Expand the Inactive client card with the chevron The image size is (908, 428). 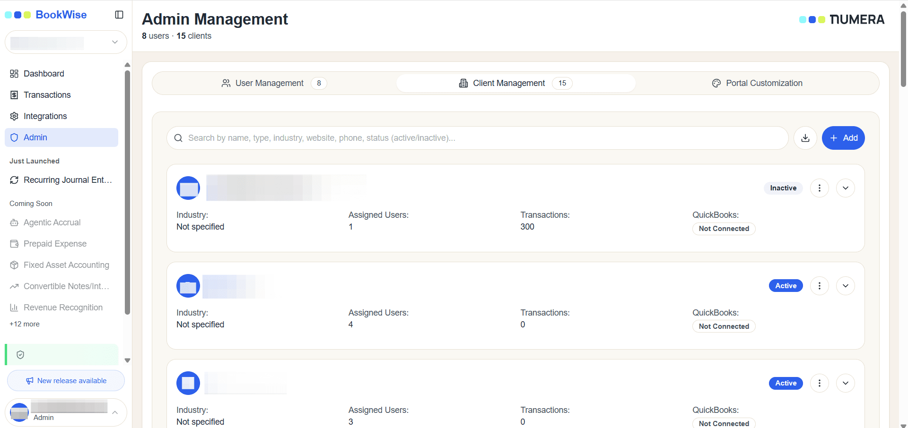coord(846,188)
